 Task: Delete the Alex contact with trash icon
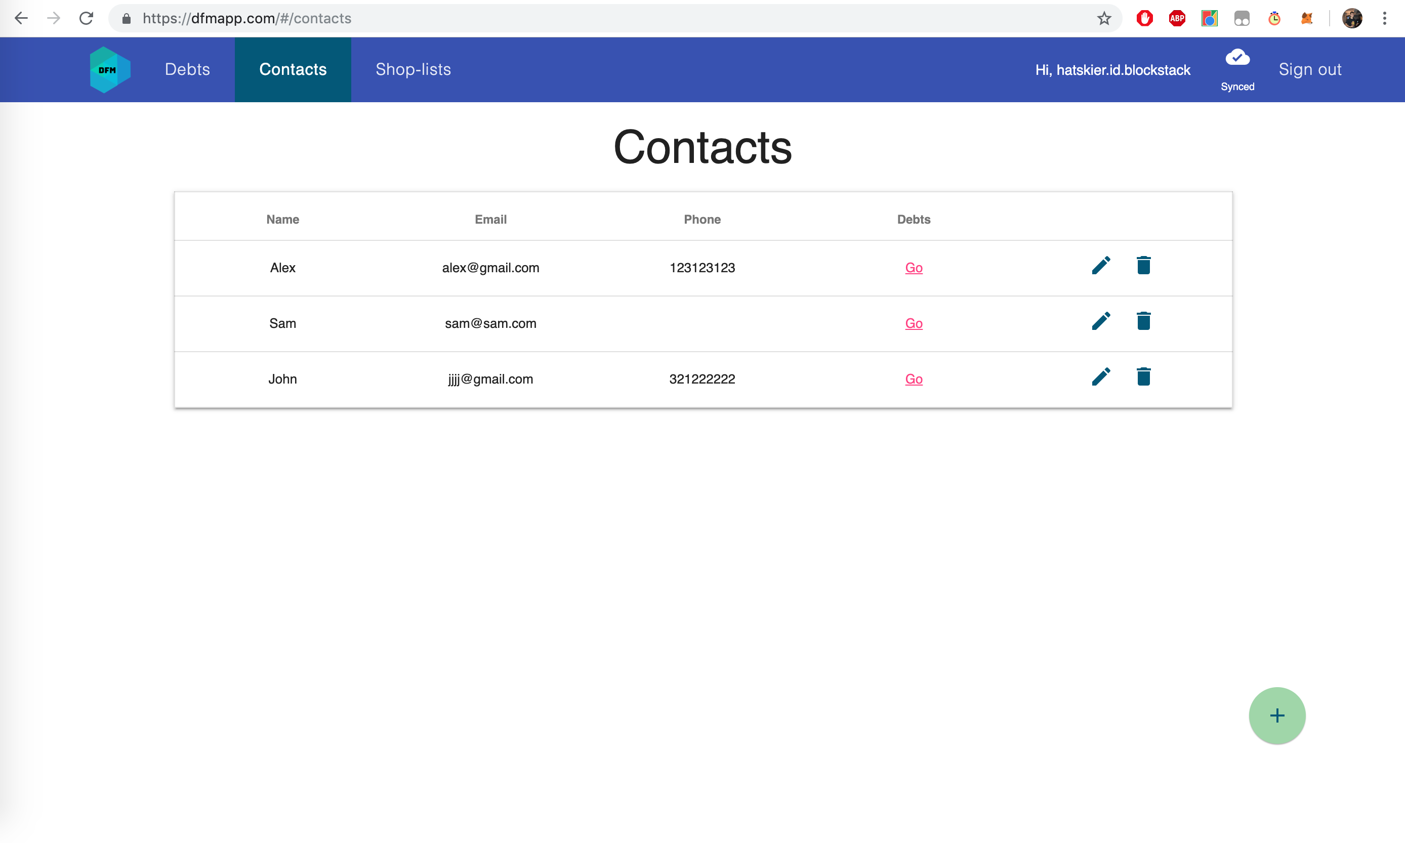click(x=1143, y=265)
